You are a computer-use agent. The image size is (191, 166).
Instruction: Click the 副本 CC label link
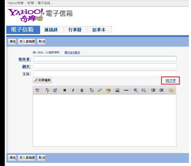(27, 66)
